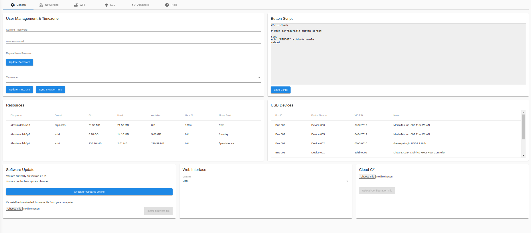Click the 100% used value
This screenshot has width=531, height=233.
click(188, 125)
